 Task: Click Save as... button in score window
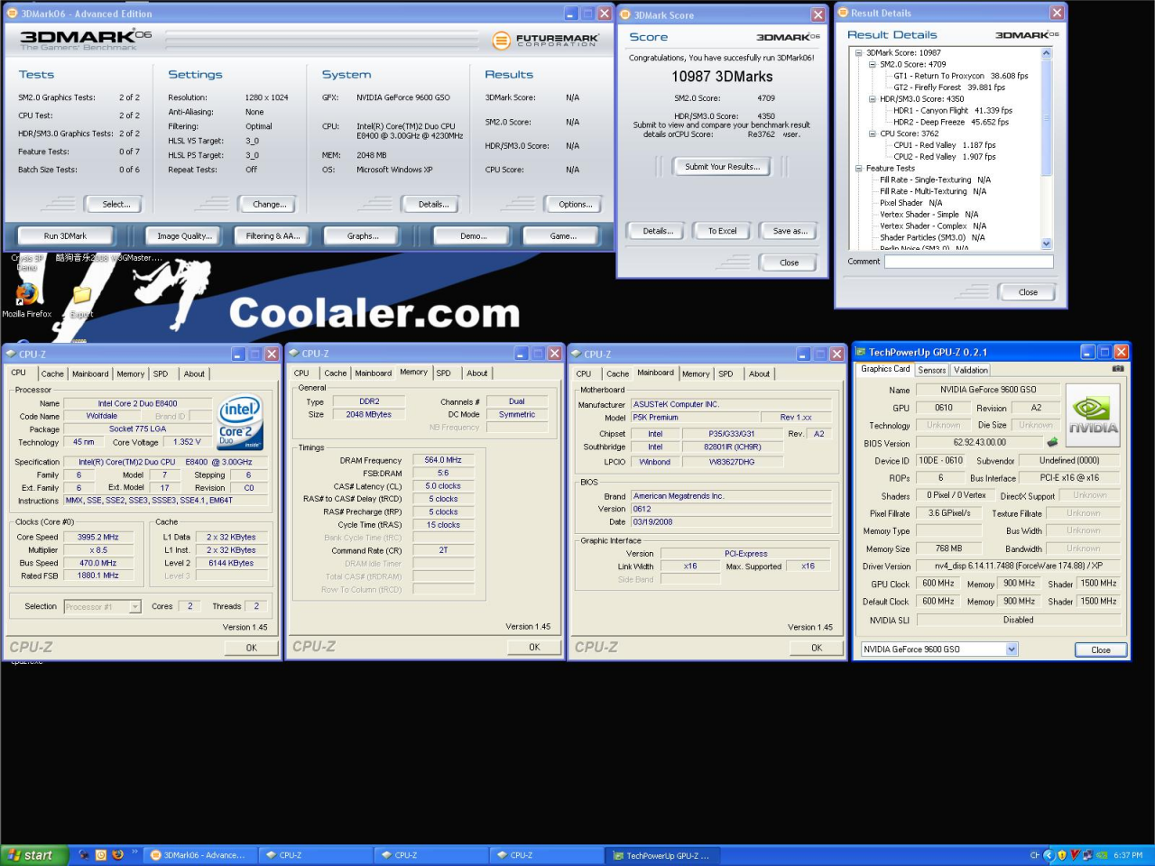[790, 231]
